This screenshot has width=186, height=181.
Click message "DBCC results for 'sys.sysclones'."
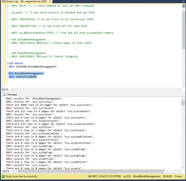(30, 115)
